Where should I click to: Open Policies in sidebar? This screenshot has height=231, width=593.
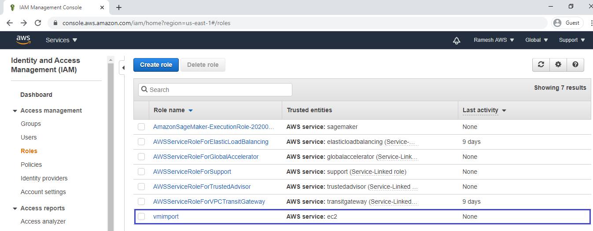tap(31, 165)
